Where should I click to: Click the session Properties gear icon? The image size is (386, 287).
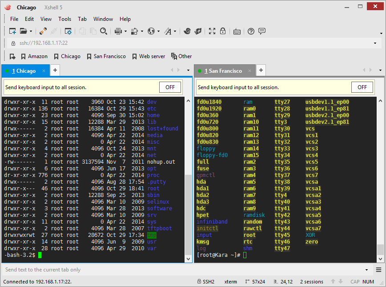point(68,31)
